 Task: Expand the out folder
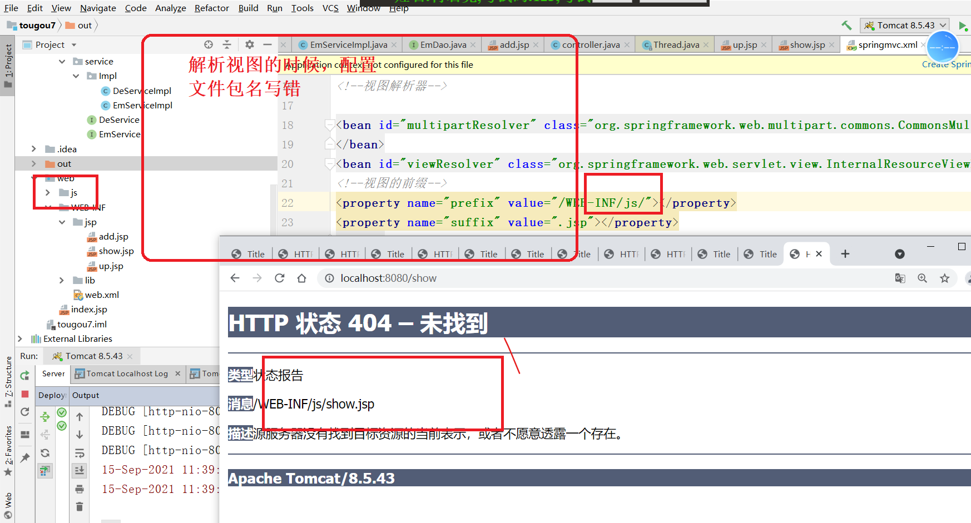[x=34, y=163]
